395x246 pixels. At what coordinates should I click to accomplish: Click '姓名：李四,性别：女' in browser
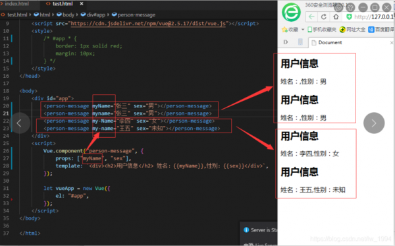click(x=309, y=154)
